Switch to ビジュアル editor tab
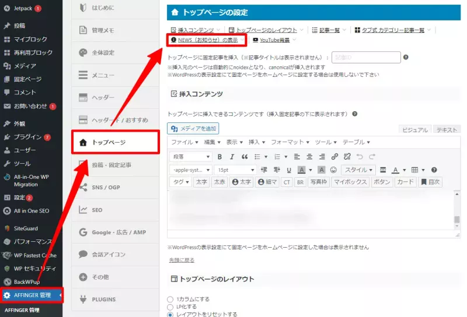 click(415, 129)
